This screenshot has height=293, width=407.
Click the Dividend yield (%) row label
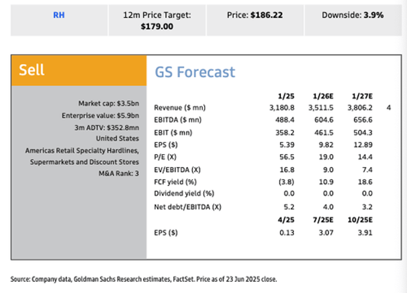[x=184, y=193]
